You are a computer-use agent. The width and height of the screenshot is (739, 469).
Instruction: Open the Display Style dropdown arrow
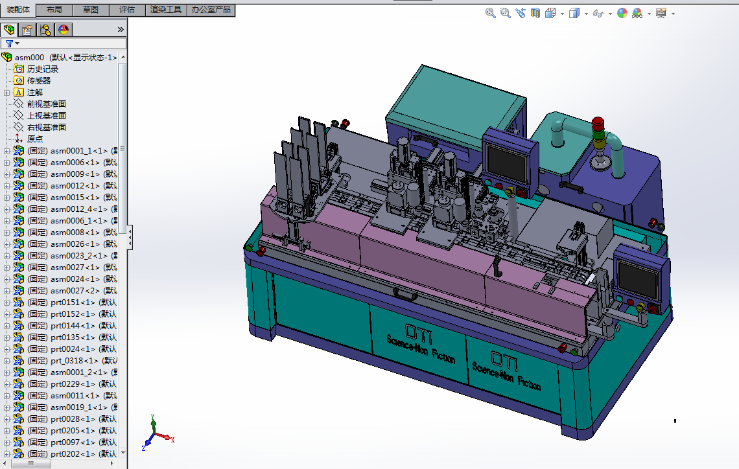coord(586,14)
